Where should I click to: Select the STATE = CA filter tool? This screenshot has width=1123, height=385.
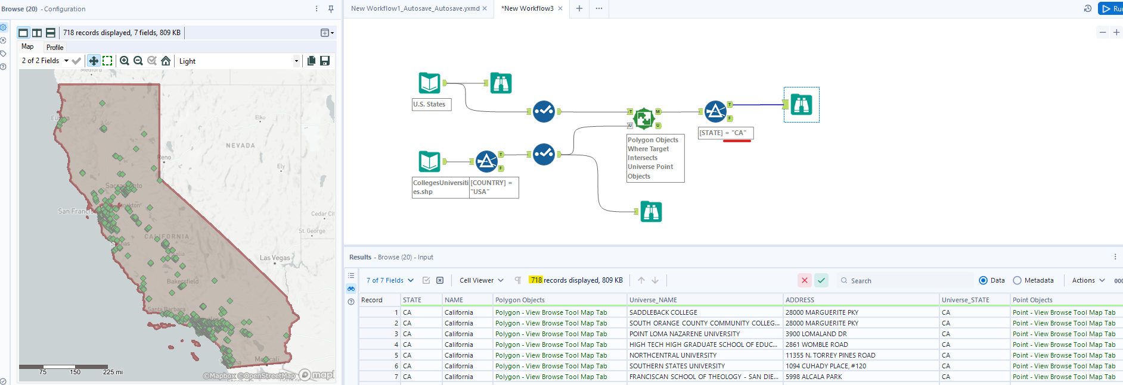pyautogui.click(x=715, y=111)
